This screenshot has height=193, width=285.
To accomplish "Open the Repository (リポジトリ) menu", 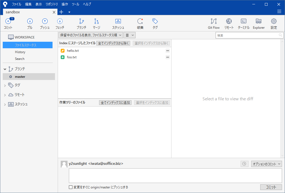I will point(52,4).
